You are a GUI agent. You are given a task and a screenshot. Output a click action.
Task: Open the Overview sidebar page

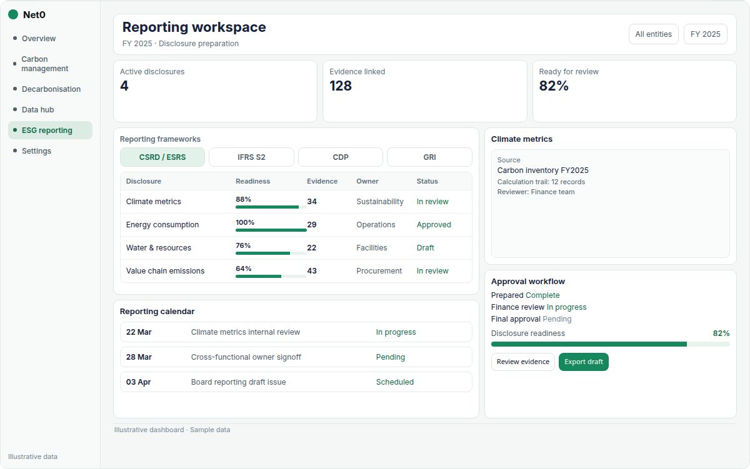[x=50, y=39]
